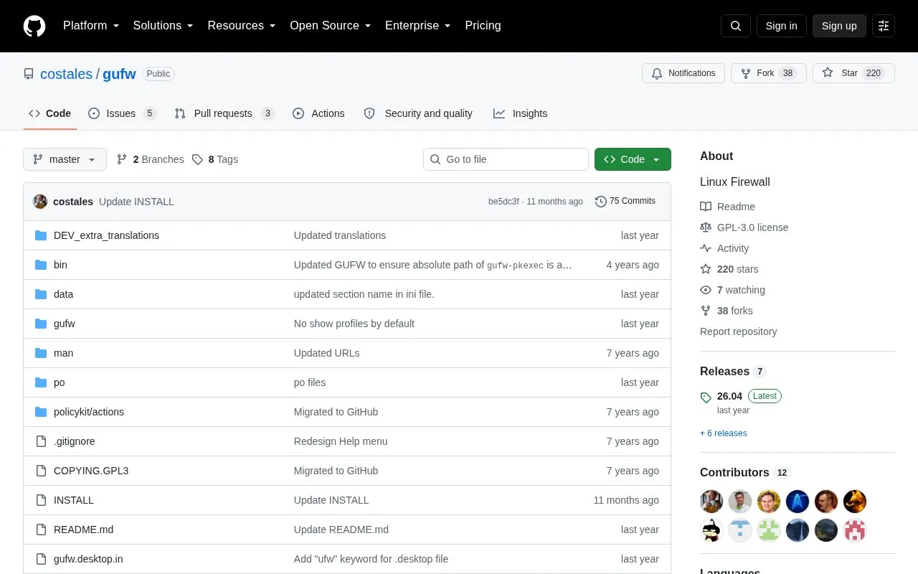
Task: Click the man folder icon
Action: (41, 353)
